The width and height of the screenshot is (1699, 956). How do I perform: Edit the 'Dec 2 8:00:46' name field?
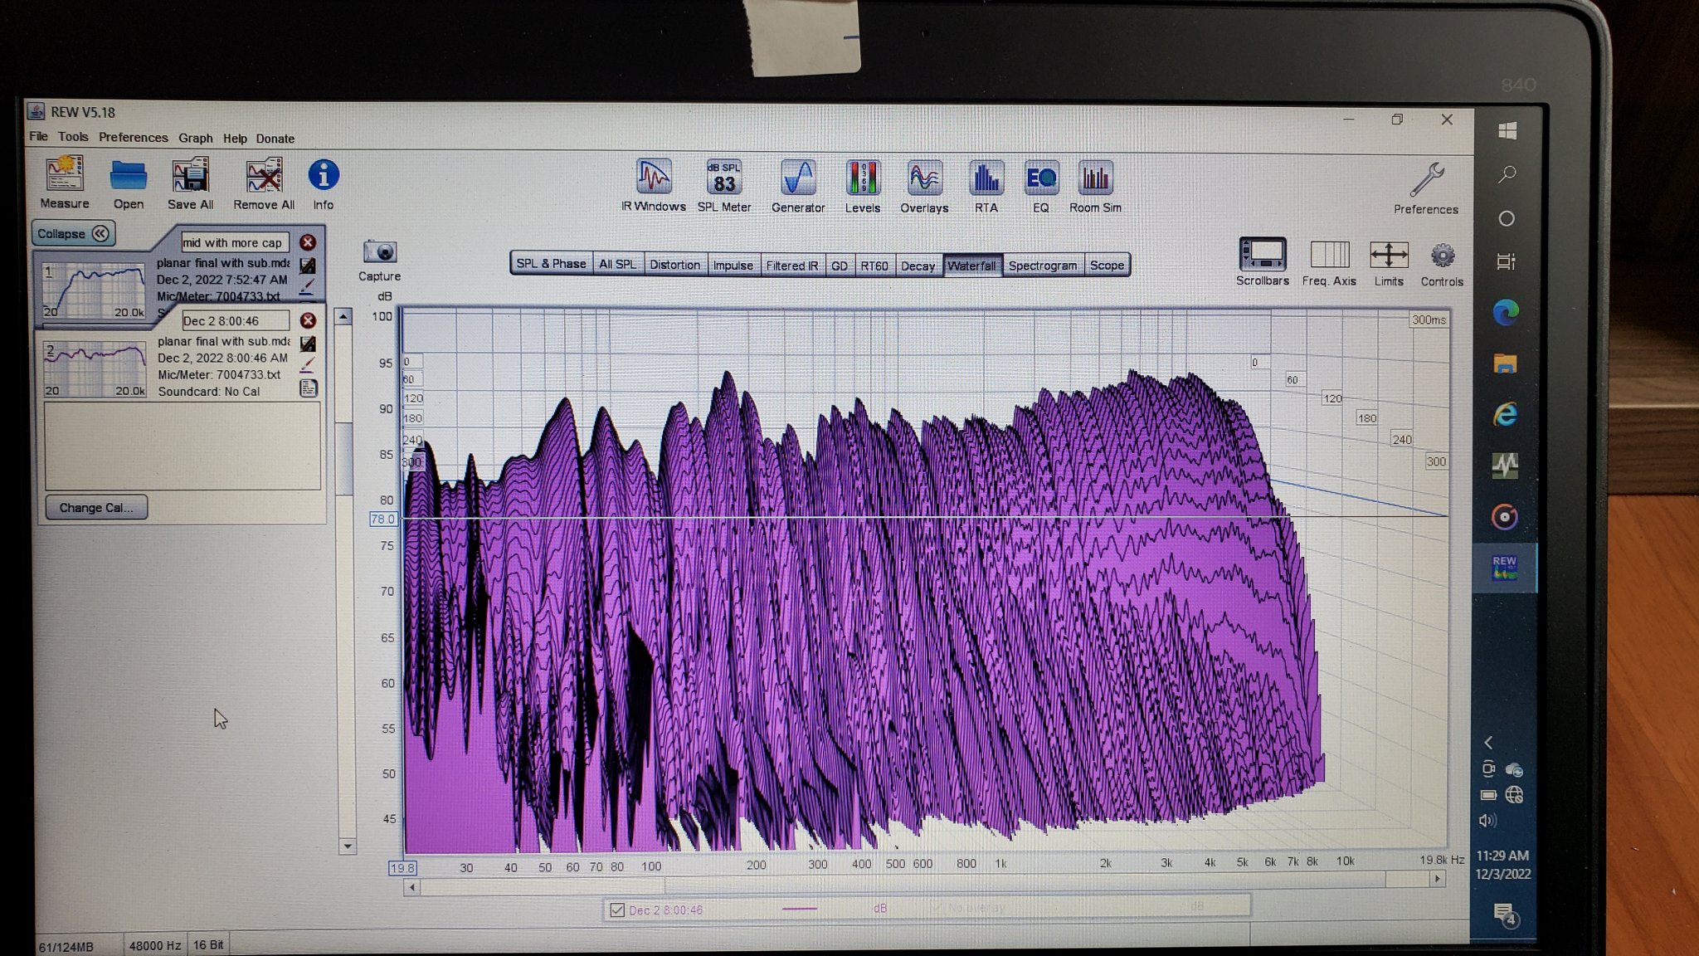236,320
